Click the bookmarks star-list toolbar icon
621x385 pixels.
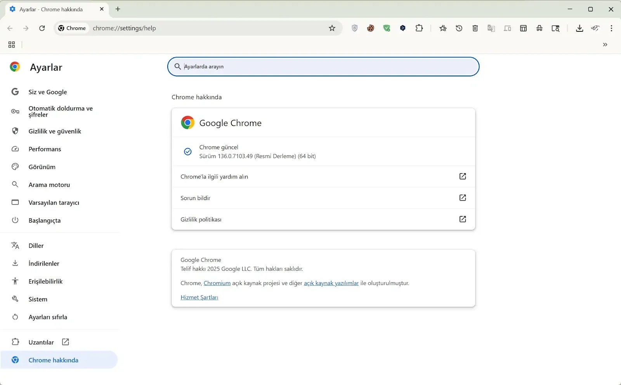click(443, 28)
